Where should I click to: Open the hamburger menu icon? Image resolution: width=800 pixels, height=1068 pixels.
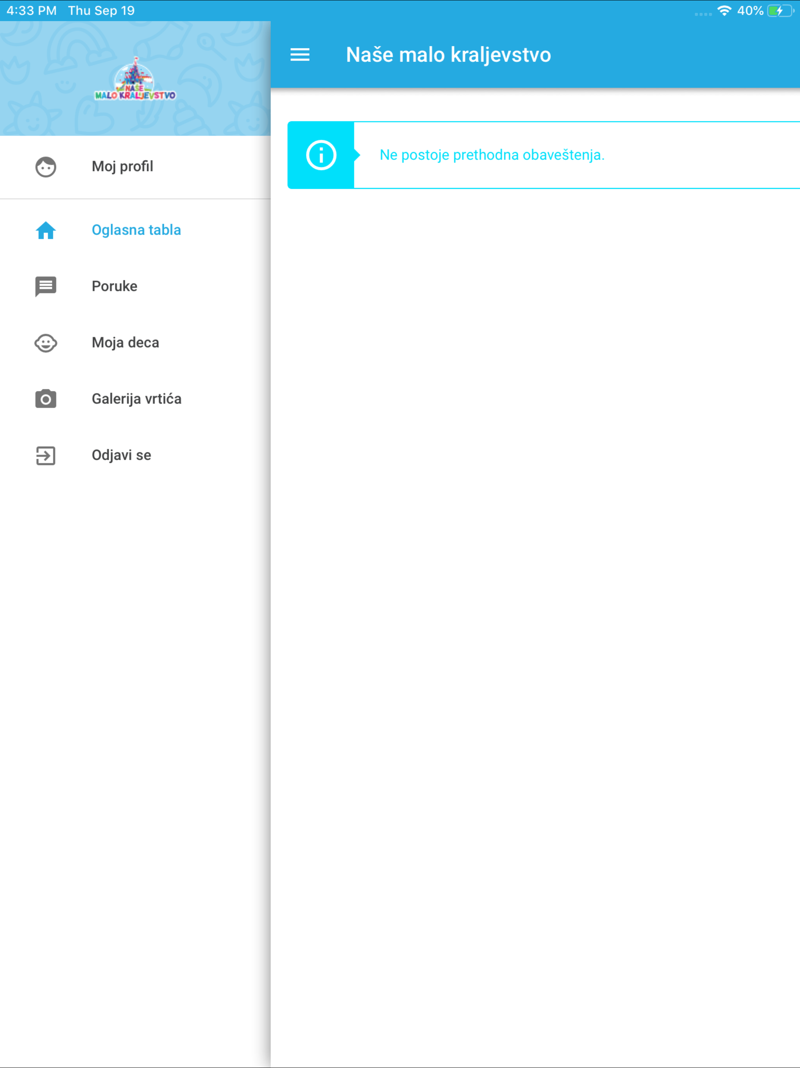coord(300,55)
